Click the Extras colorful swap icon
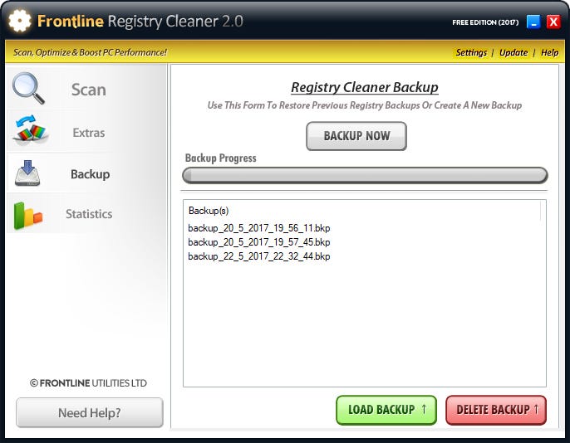The width and height of the screenshot is (570, 443). click(x=30, y=130)
